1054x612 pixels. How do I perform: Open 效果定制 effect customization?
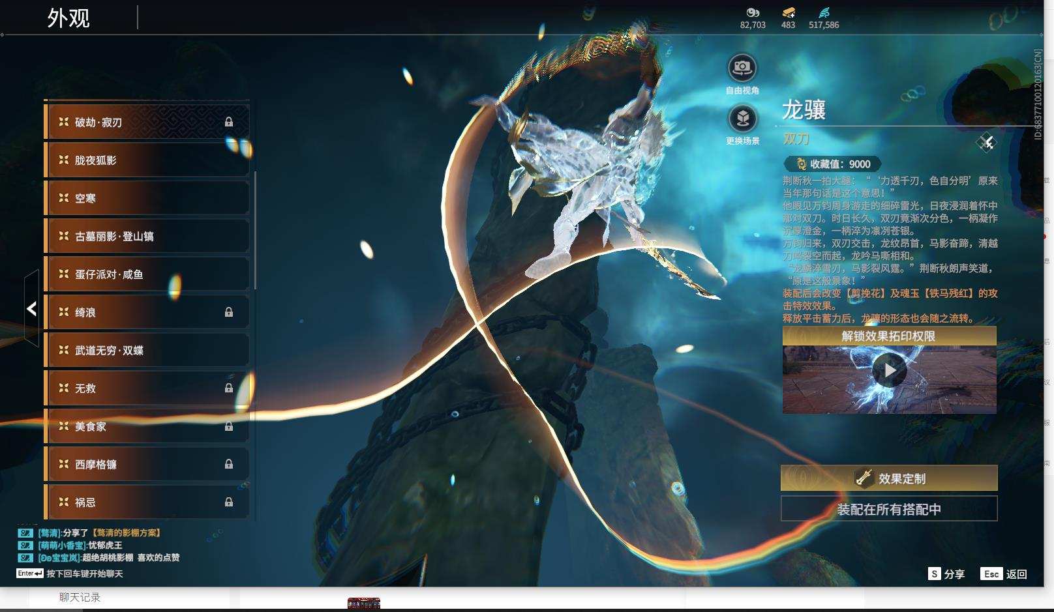(x=889, y=478)
